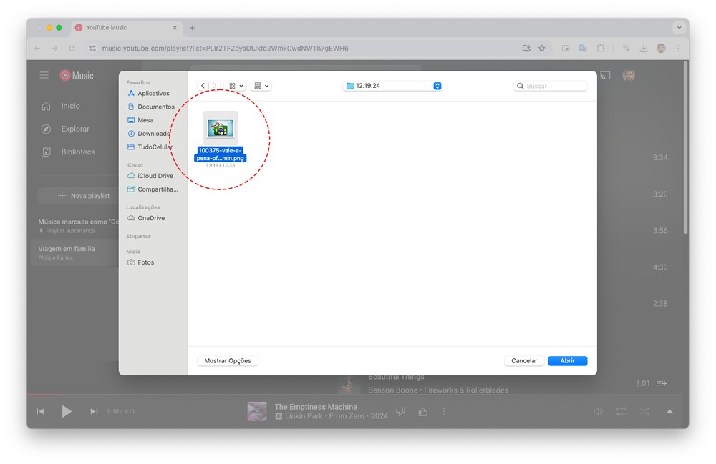Open the 12.19.24 folder path dropdown
Screen dimensions: 716x464
(437, 86)
